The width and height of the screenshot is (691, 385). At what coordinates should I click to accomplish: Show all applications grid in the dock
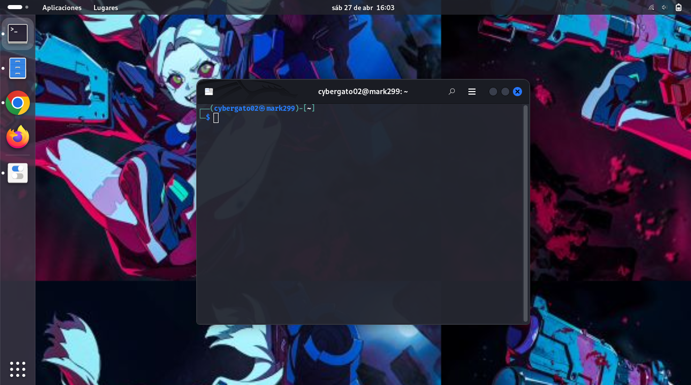[x=18, y=369]
